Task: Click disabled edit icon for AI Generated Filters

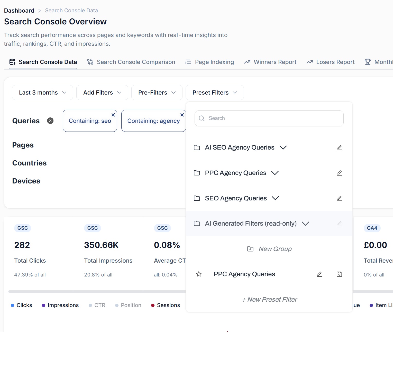Action: (x=339, y=224)
